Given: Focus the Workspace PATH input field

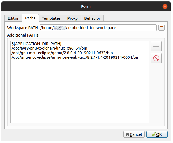Looking at the screenshot, I should (98, 28).
